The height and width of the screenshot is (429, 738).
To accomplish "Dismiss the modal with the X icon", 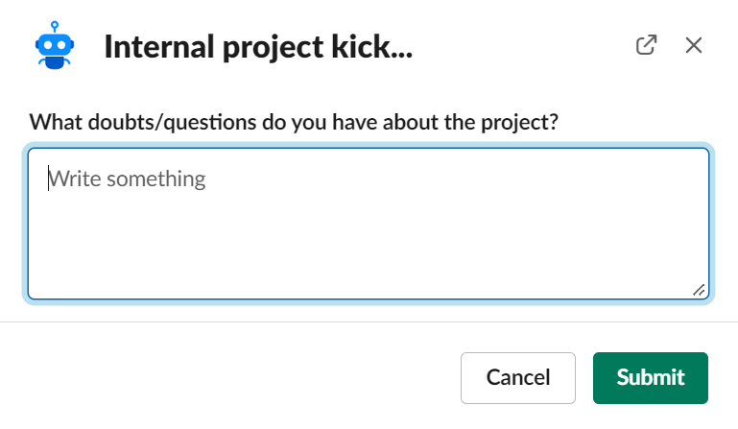I will (x=694, y=45).
